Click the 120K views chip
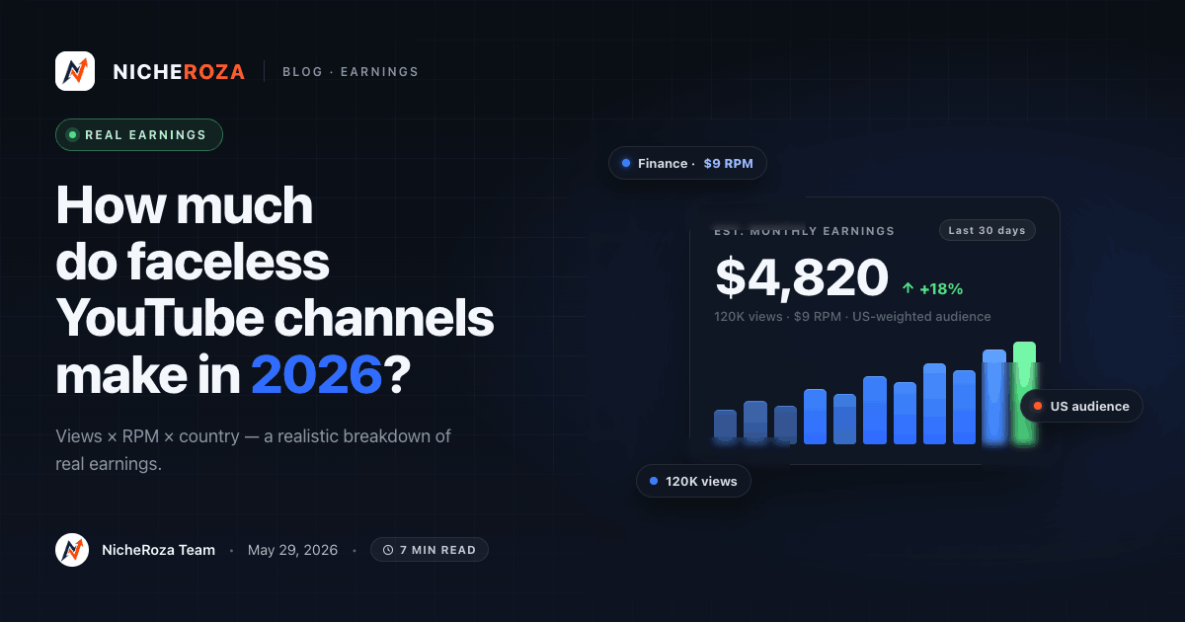This screenshot has height=622, width=1185. point(693,481)
